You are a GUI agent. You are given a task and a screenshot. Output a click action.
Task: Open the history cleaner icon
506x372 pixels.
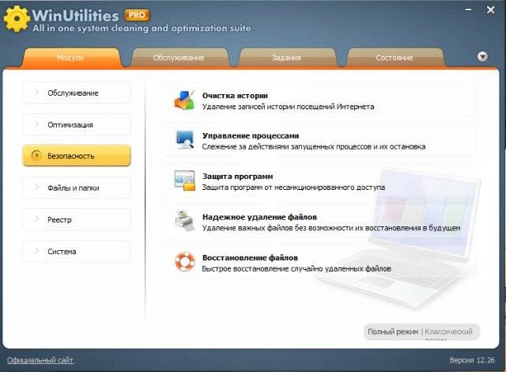pos(184,100)
